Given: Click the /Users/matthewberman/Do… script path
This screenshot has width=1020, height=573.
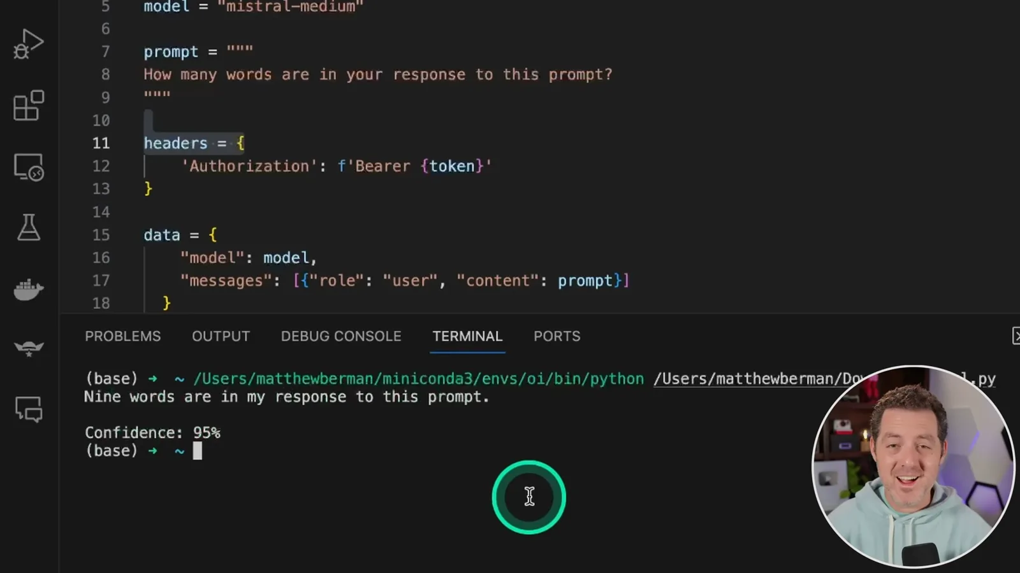Looking at the screenshot, I should coord(759,379).
